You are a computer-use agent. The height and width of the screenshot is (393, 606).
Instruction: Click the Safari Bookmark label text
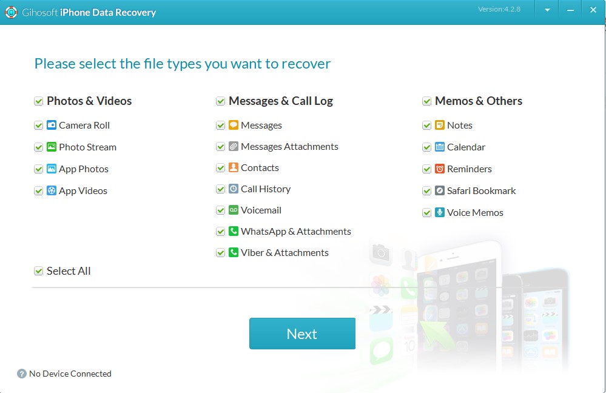[481, 190]
